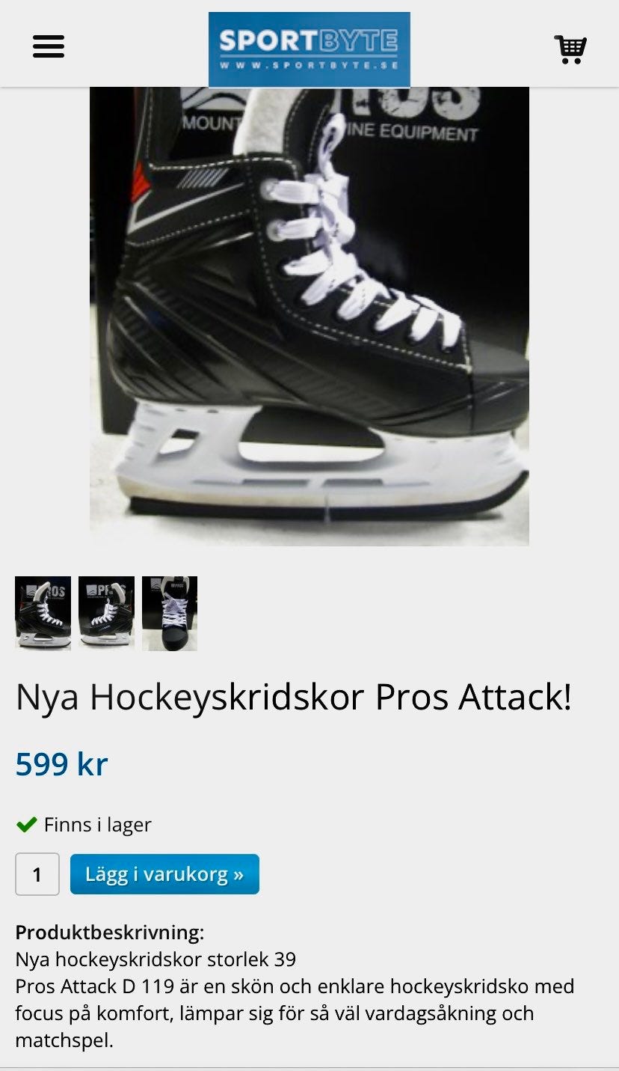Select the title Nya Hockeyskridskor Pros Attack!

[294, 698]
